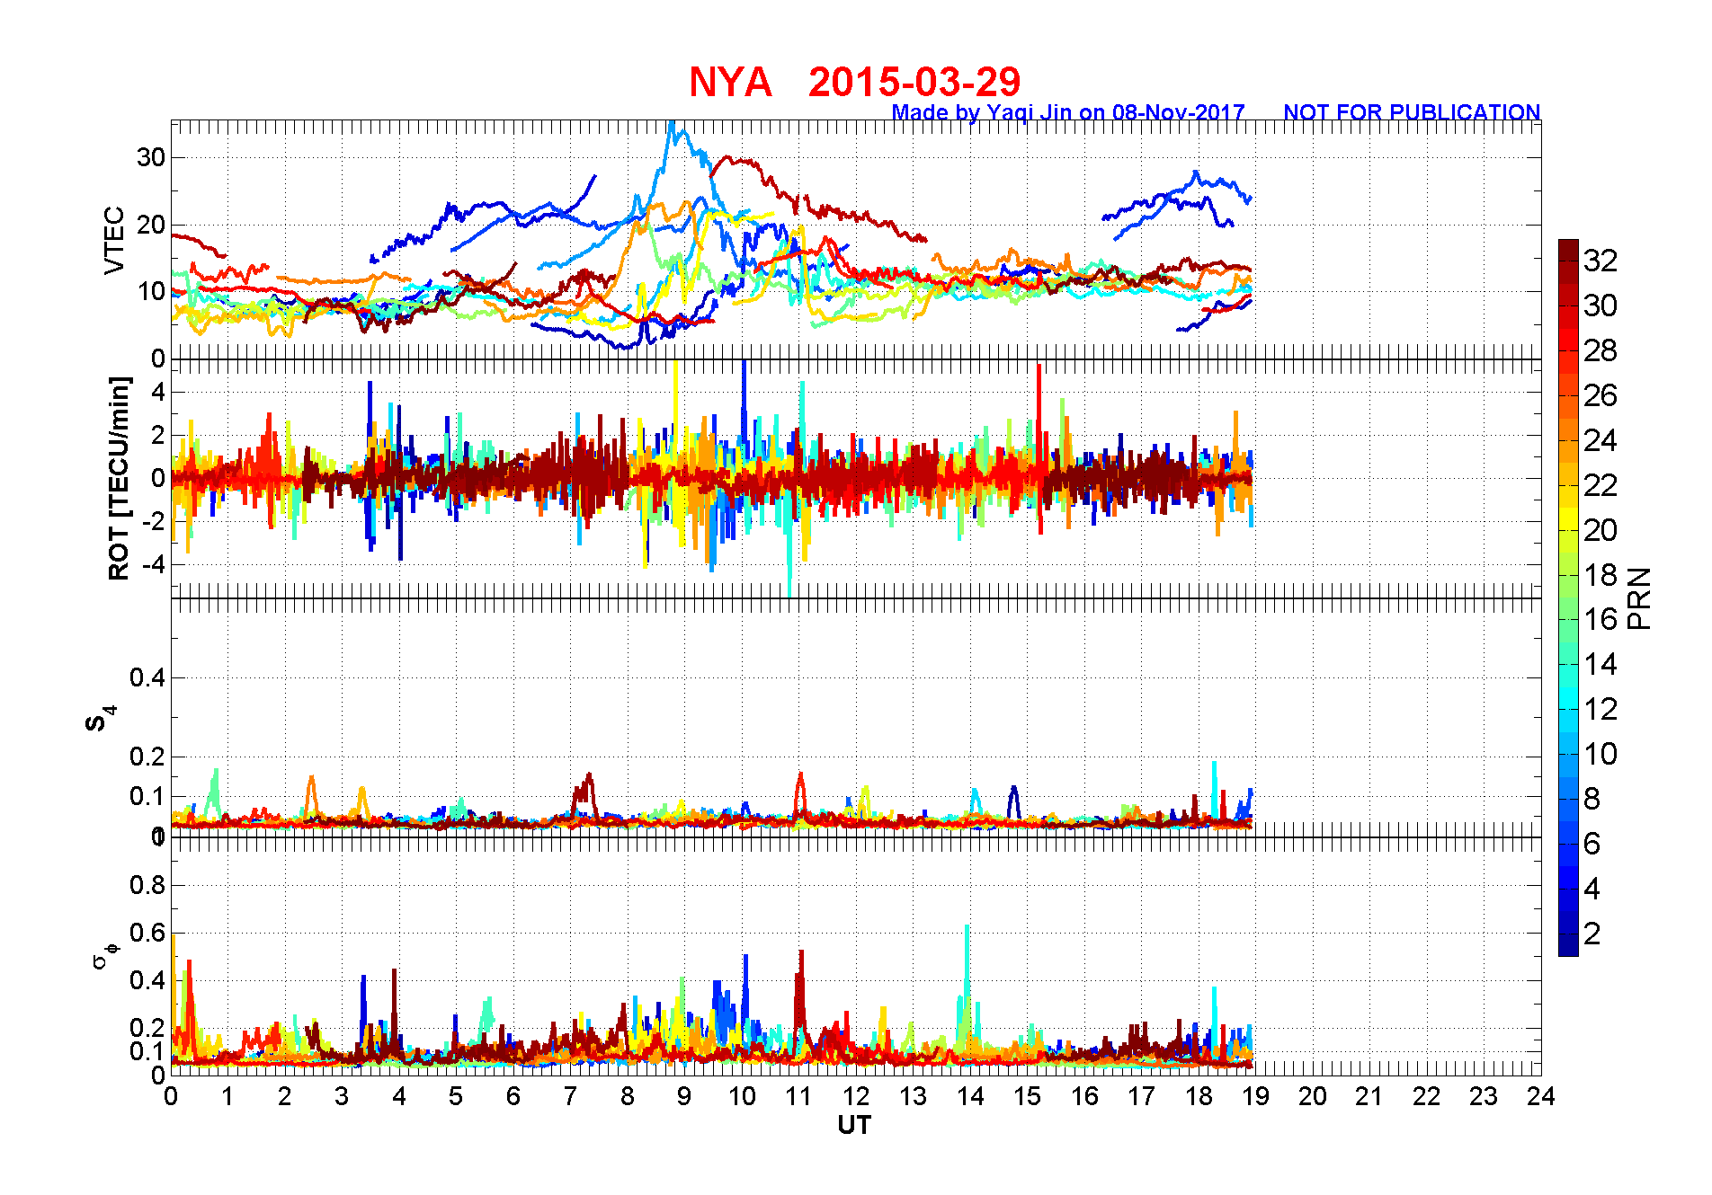1712x1195 pixels.
Task: Select colorbar tick label 2
Action: 1592,934
